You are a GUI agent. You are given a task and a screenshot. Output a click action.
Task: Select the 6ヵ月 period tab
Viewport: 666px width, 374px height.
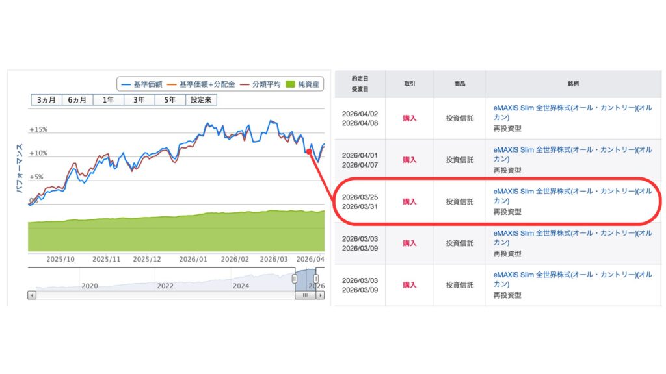point(77,100)
